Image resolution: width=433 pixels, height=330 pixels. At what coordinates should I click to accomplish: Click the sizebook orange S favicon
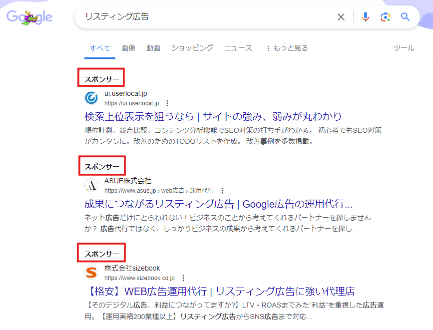[x=91, y=273]
